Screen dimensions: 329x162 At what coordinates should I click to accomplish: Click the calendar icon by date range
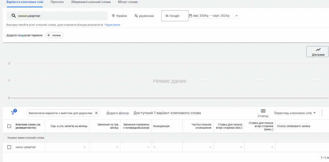click(x=191, y=16)
